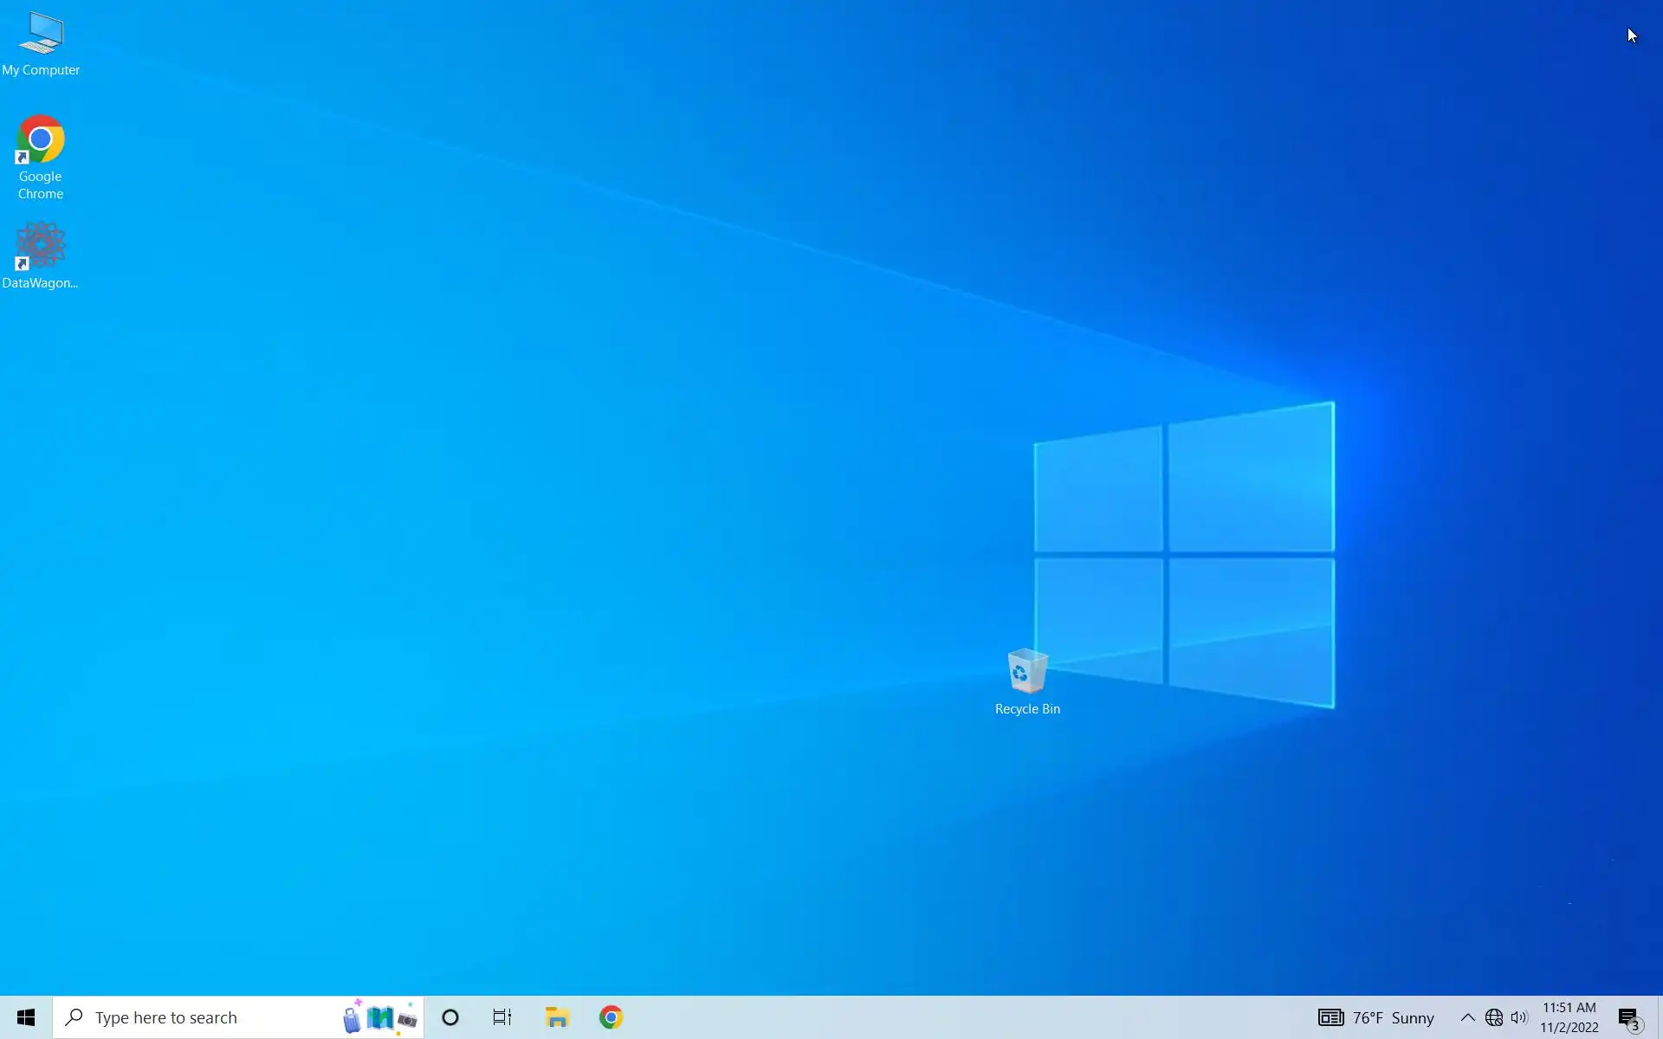Launch Chrome from the taskbar
Viewport: 1663px width, 1039px height.
611,1017
